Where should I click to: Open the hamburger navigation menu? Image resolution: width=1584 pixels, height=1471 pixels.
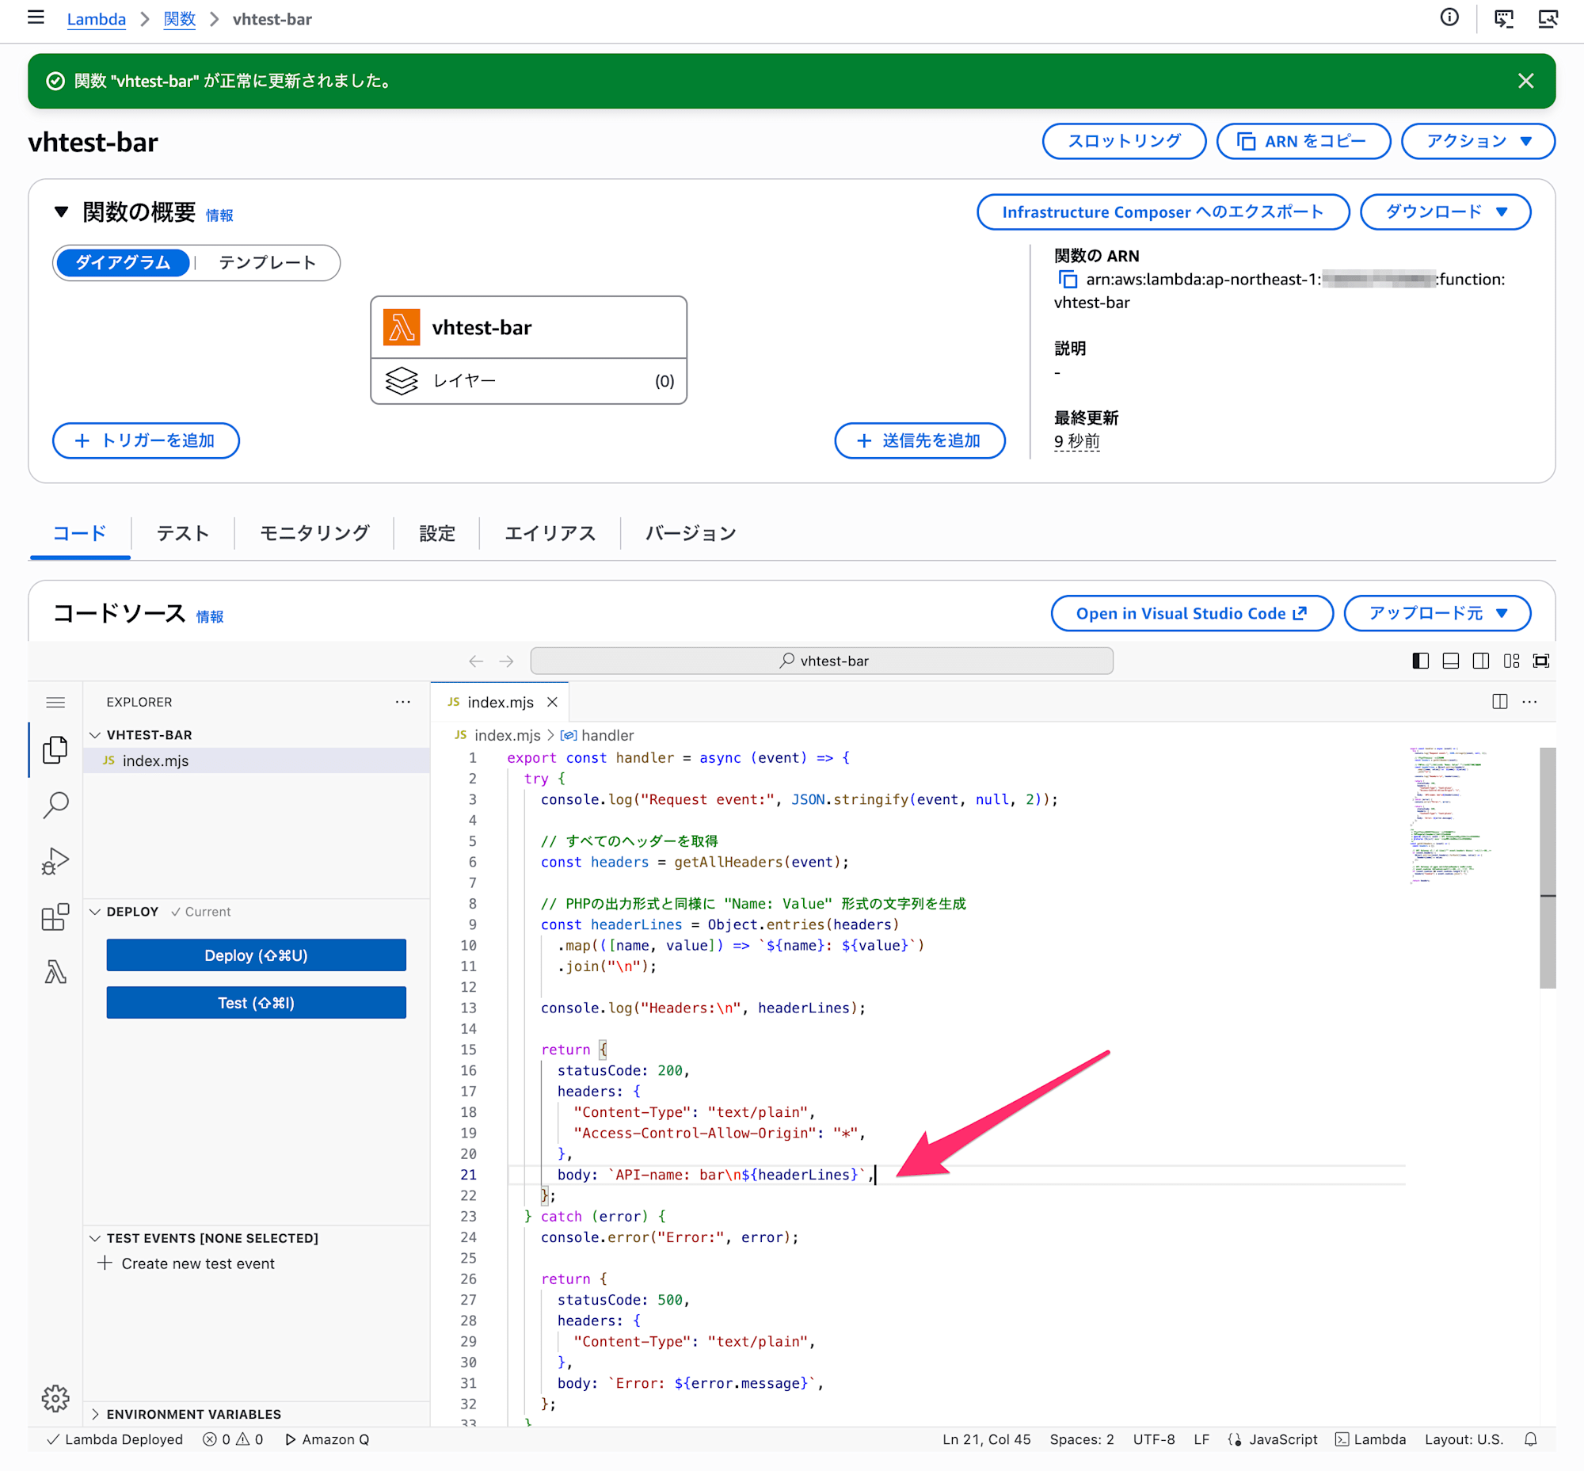(36, 17)
